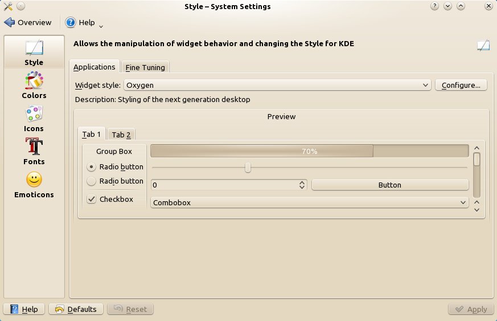Toggle the Checkbox in Group Box
Viewport: 497px width, 321px height.
92,199
